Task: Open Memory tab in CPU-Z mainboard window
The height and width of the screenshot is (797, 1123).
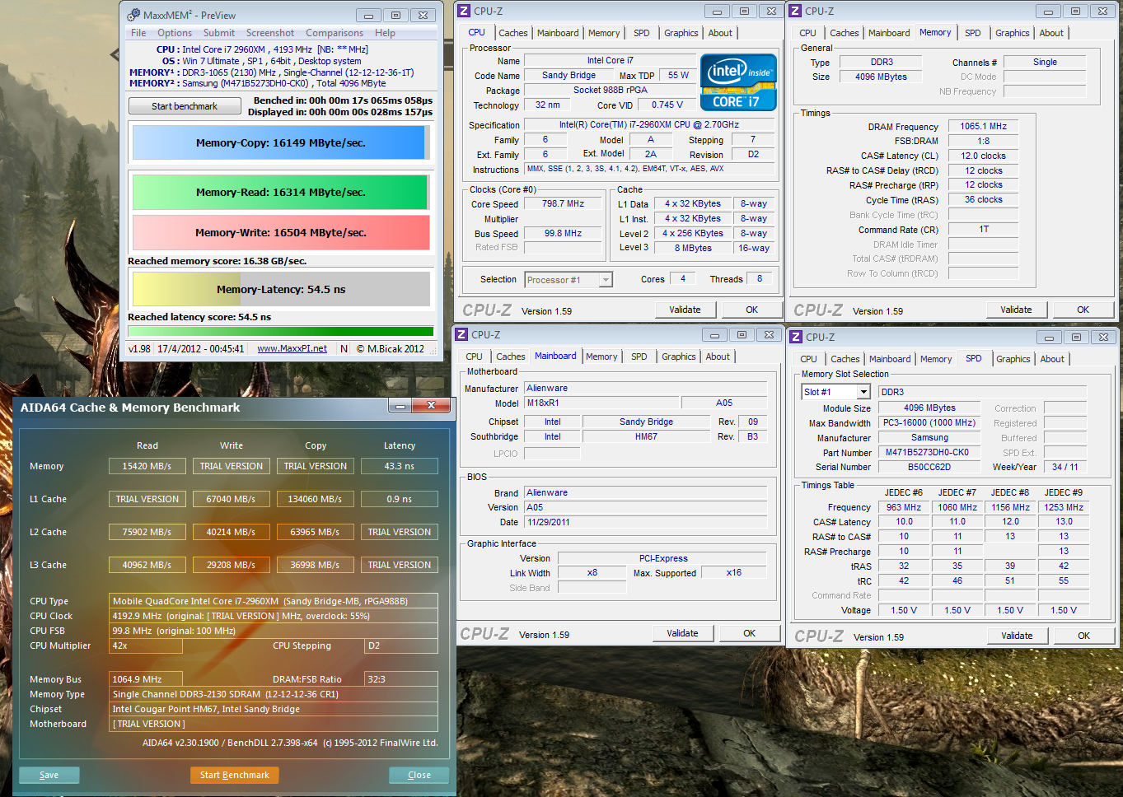Action: (601, 357)
